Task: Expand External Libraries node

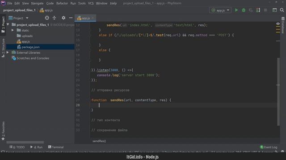Action: 8,52
